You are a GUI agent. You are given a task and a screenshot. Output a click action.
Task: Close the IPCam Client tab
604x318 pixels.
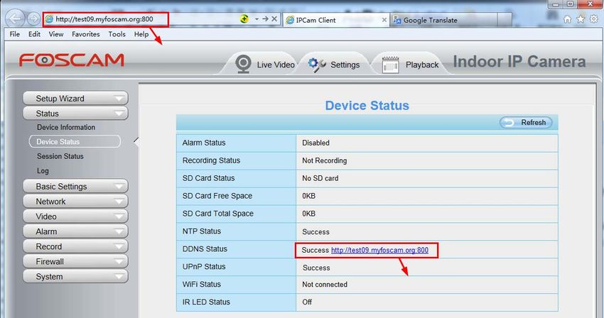click(384, 20)
